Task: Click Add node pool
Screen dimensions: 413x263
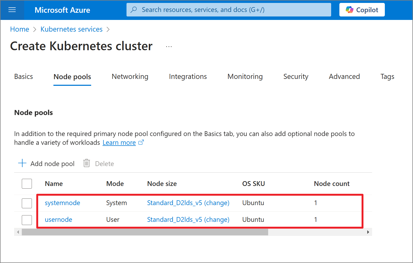Action: pos(46,163)
